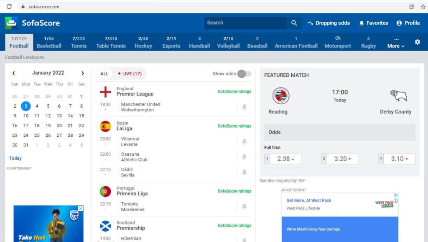Toggle notifications for Manchester United vs Wolverhampton
The height and width of the screenshot is (242, 428).
pyautogui.click(x=245, y=106)
